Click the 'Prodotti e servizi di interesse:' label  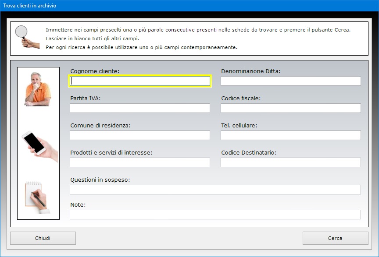pos(111,152)
